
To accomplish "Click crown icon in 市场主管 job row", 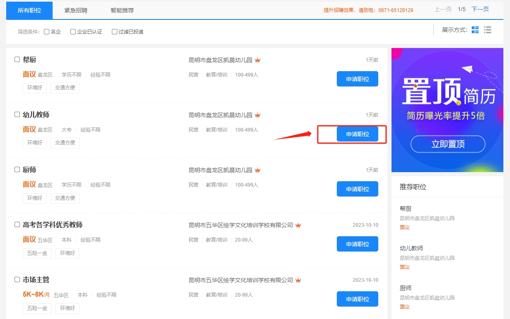I will pyautogui.click(x=298, y=280).
